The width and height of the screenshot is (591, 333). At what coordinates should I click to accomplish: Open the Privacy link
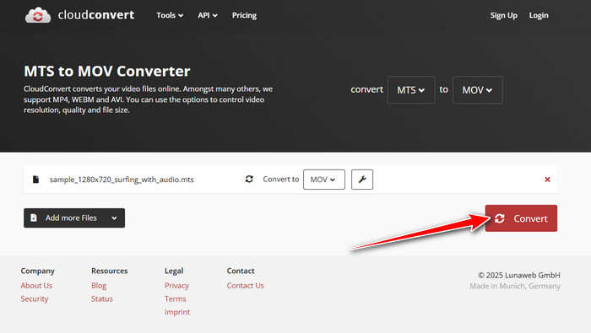pyautogui.click(x=176, y=286)
